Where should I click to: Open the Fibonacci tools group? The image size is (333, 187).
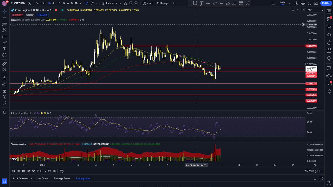coord(4,24)
